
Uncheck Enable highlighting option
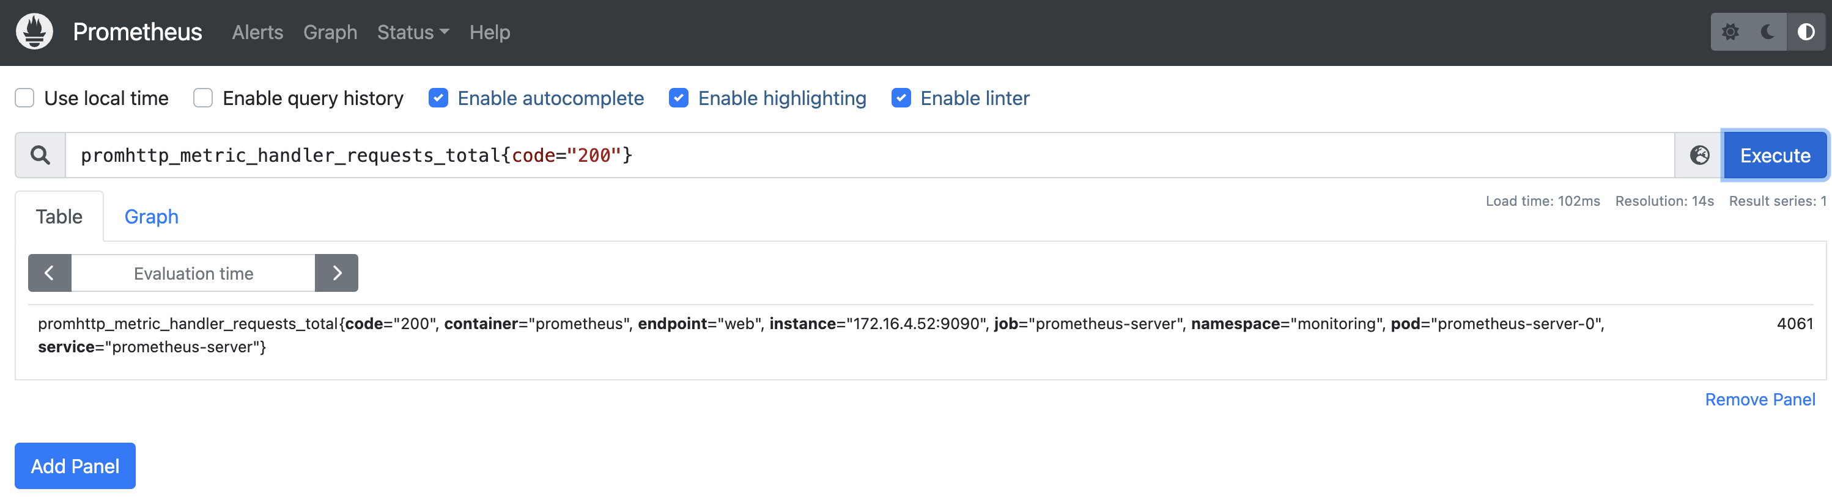point(679,98)
